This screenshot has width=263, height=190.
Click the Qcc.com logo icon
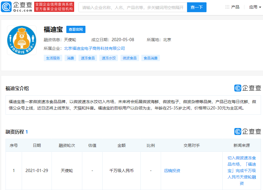(6, 7)
